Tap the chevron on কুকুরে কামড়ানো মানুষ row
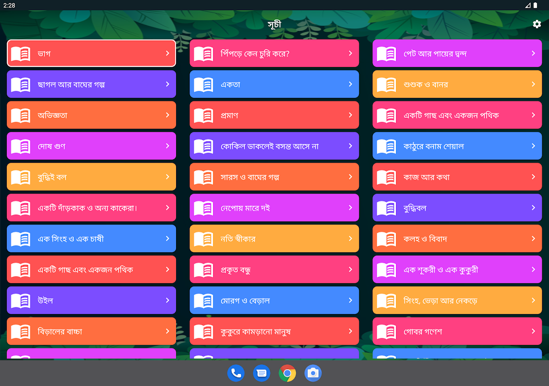Image resolution: width=549 pixels, height=386 pixels. point(350,331)
